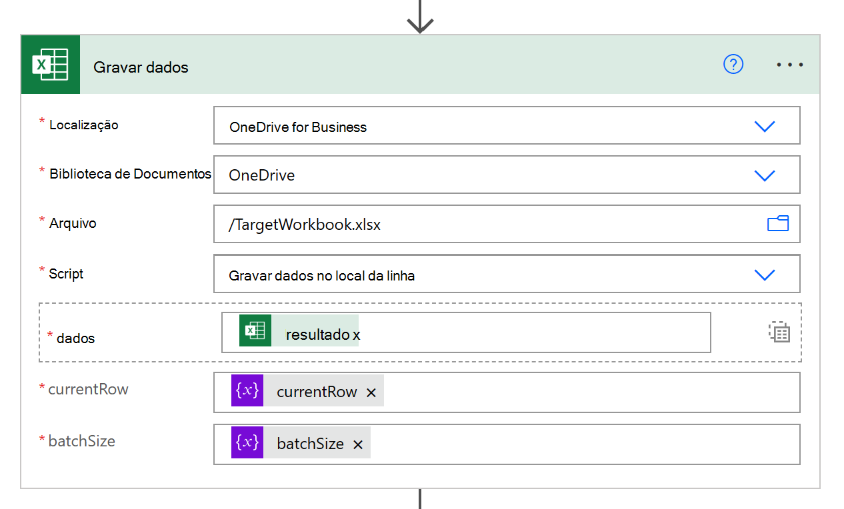Click the variable icon on the currentRow token
This screenshot has width=844, height=509.
point(247,390)
